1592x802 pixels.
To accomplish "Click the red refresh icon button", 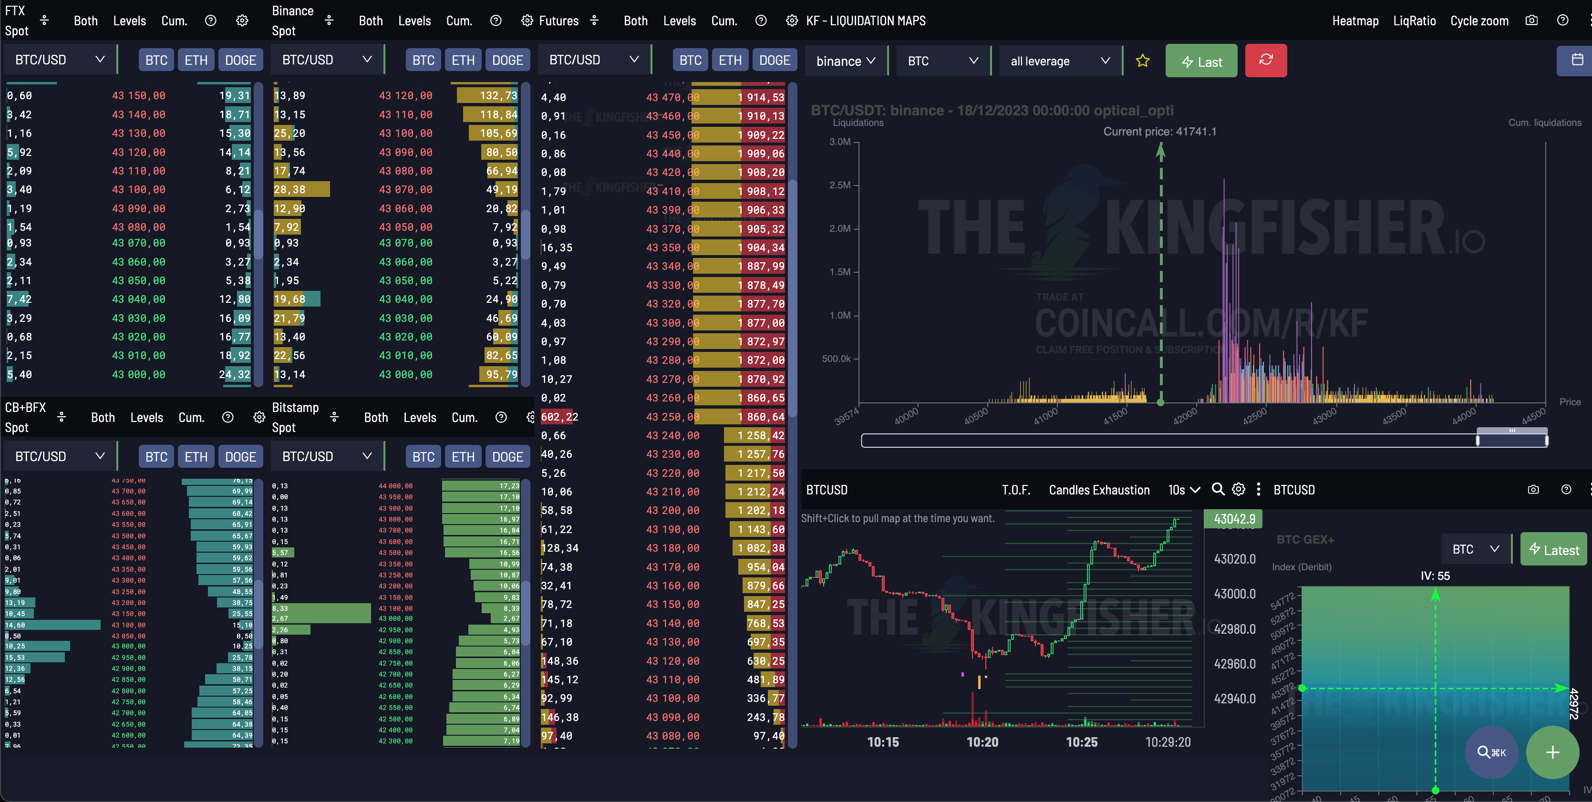I will pyautogui.click(x=1265, y=60).
